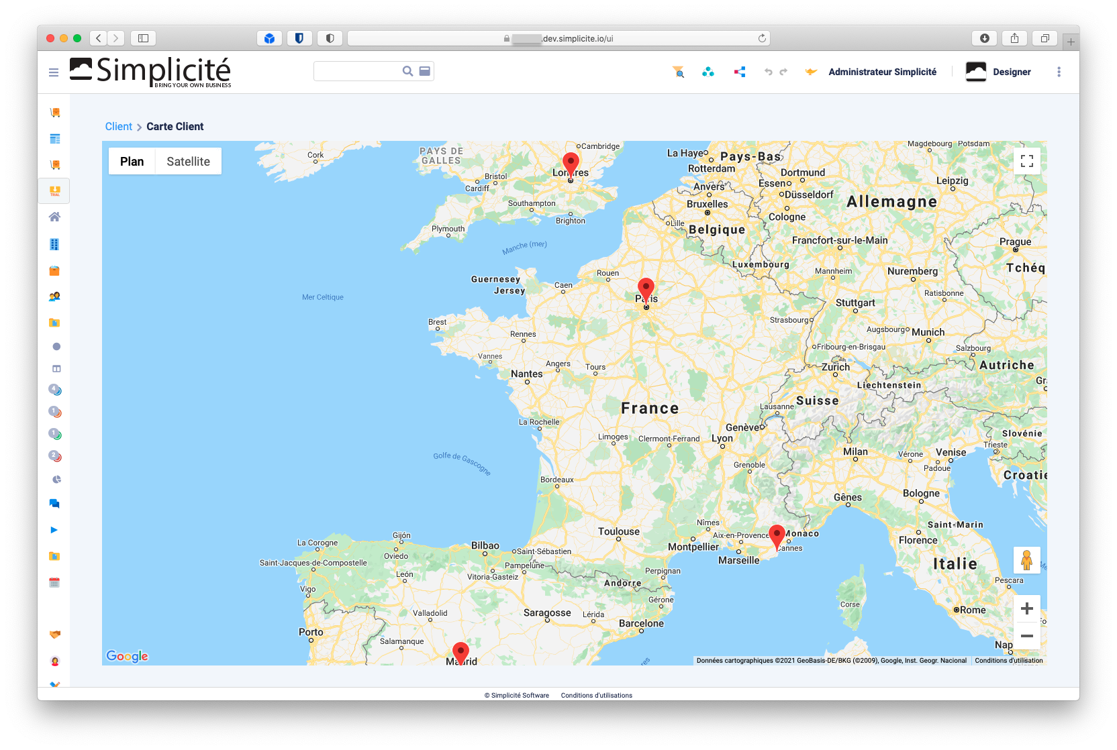Click the funnel search icon in header
The width and height of the screenshot is (1117, 750).
tap(679, 72)
